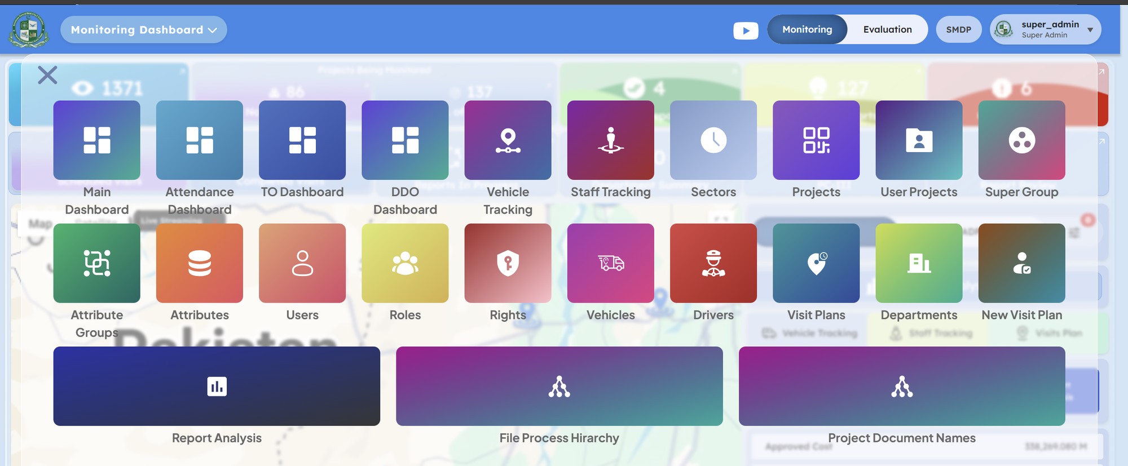1128x466 pixels.
Task: Open the Visit Plans tile
Action: pos(816,263)
